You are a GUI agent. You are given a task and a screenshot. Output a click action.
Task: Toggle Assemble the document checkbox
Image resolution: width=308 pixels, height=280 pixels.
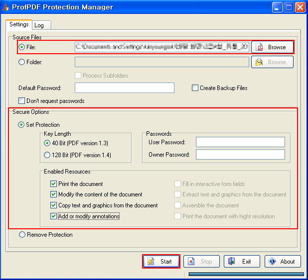pos(177,205)
